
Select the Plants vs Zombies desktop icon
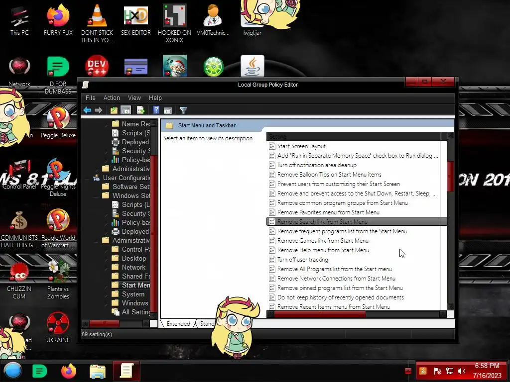(x=58, y=280)
